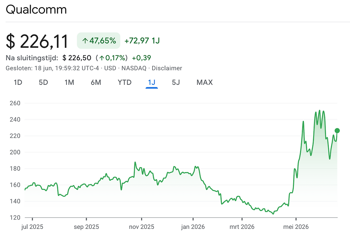
Task: Click the after-hours price $ 226,50
Action: point(77,58)
